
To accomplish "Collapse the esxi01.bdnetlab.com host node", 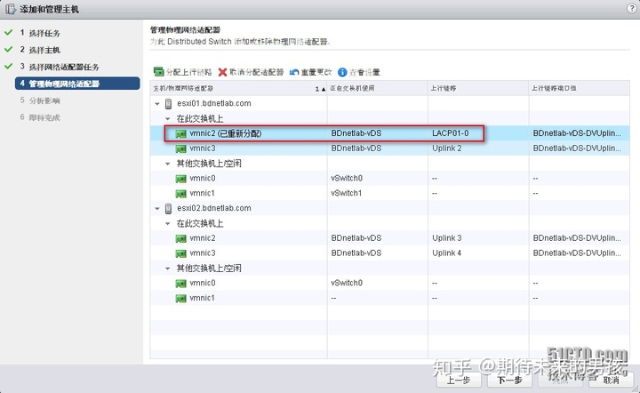I will coord(157,104).
